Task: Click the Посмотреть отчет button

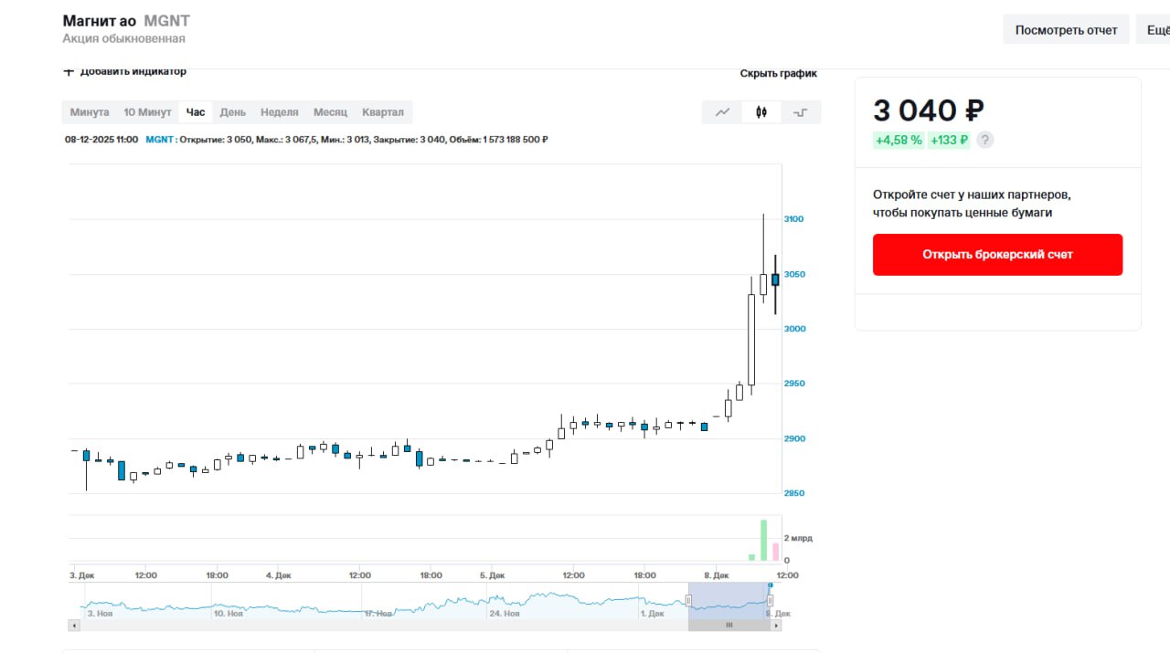Action: (1066, 29)
